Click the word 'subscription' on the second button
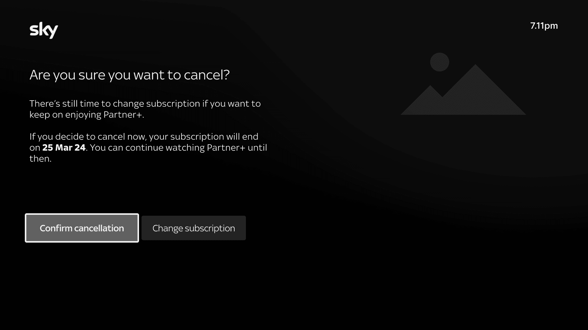This screenshot has height=330, width=588. 210,228
